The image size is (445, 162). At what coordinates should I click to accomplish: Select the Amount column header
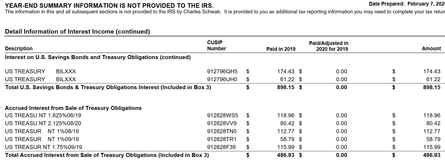[431, 49]
